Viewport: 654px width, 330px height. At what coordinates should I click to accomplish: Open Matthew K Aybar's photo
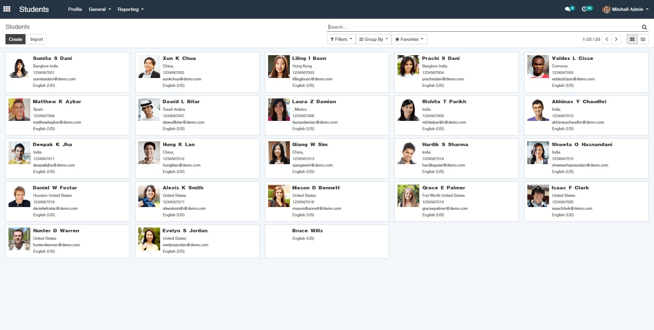point(19,110)
